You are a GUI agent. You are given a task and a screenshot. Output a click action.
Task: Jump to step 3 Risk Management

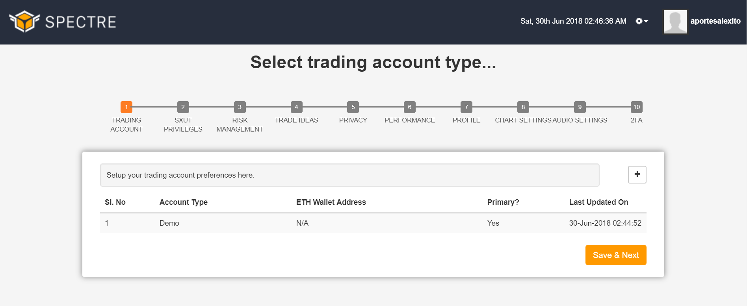[x=240, y=107]
